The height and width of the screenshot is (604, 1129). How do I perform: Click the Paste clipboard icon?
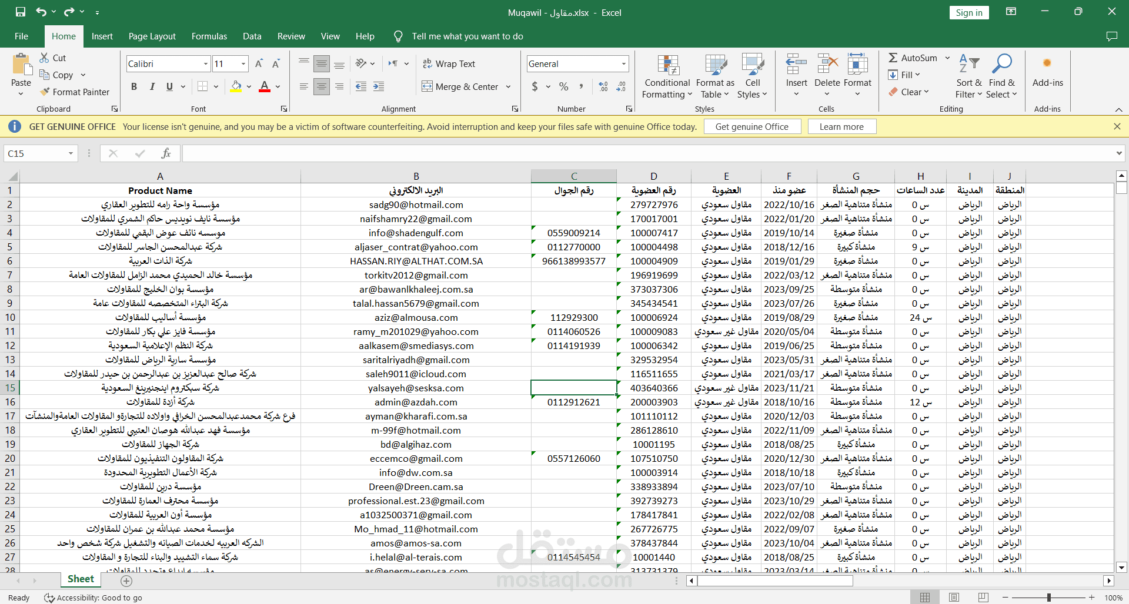[21, 65]
